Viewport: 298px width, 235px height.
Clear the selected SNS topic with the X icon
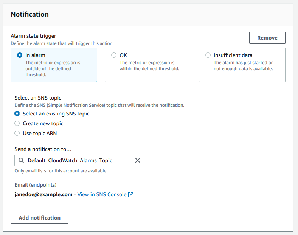pos(138,160)
